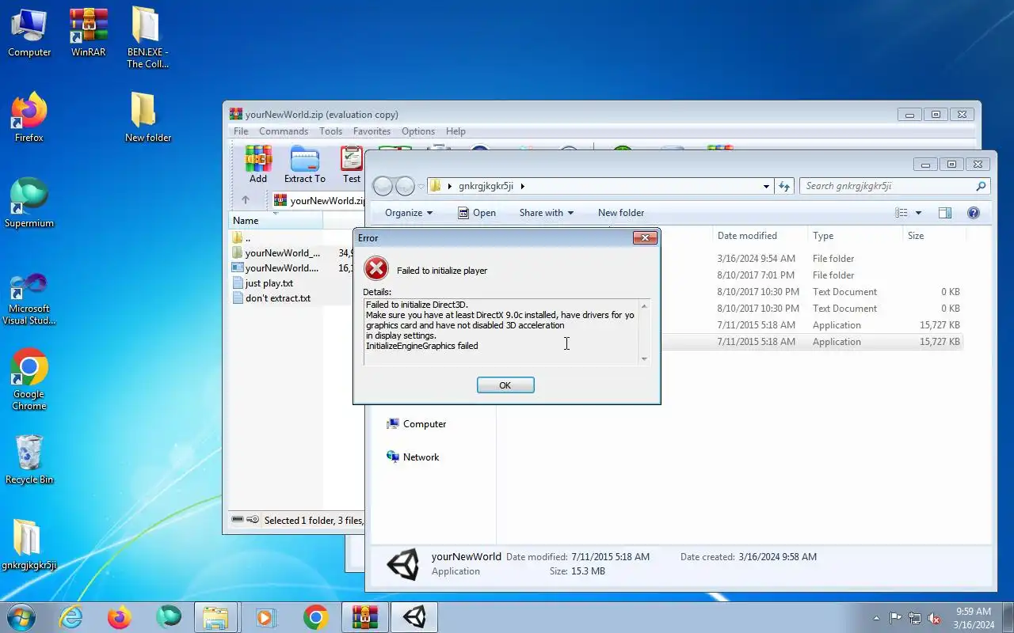Click Explorer refresh button
Image resolution: width=1014 pixels, height=633 pixels.
[x=784, y=186]
